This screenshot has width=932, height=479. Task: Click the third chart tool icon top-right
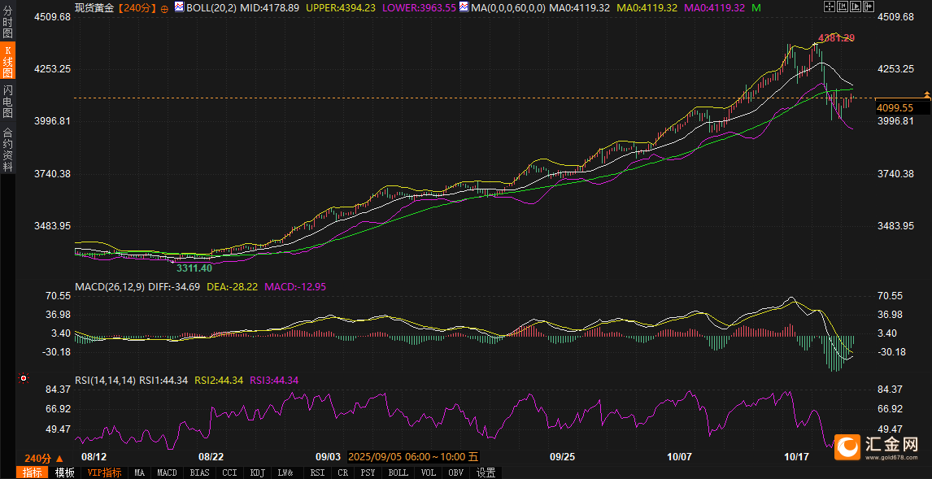point(854,7)
